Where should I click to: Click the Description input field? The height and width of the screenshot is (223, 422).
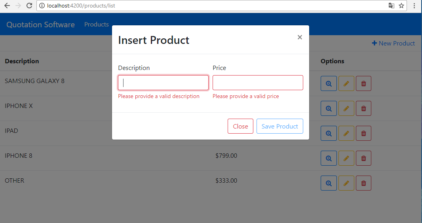pos(163,83)
